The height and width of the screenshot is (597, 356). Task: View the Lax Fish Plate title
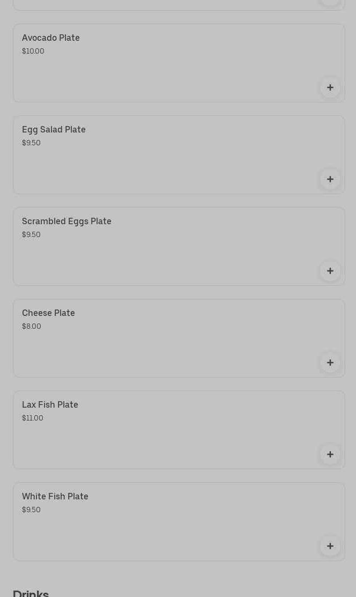pos(50,404)
